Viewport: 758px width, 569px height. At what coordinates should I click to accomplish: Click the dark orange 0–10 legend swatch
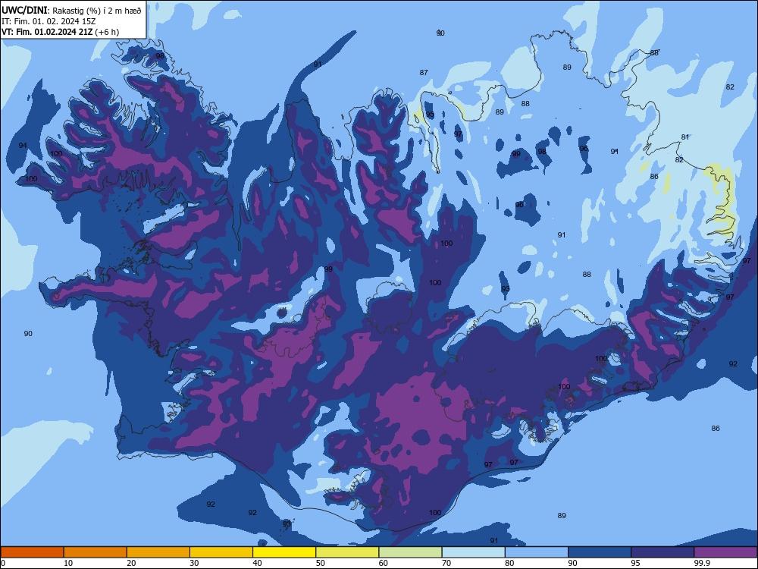click(32, 552)
